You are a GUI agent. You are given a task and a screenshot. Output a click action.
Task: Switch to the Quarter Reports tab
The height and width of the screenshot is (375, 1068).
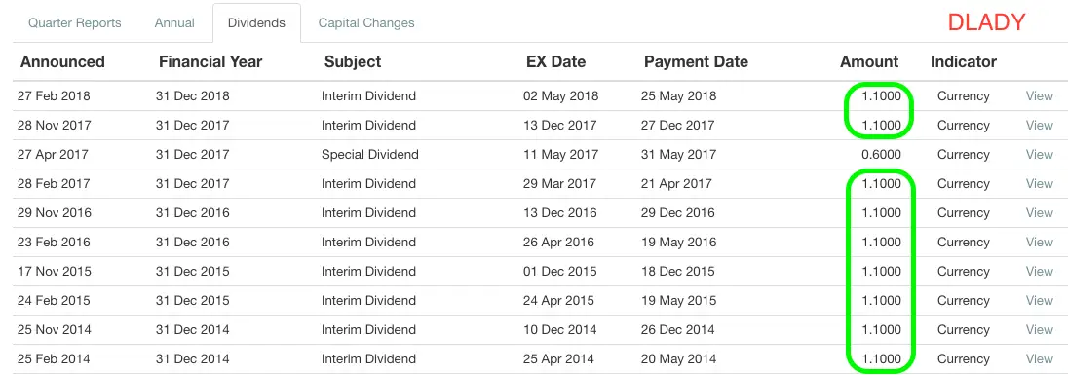point(75,23)
